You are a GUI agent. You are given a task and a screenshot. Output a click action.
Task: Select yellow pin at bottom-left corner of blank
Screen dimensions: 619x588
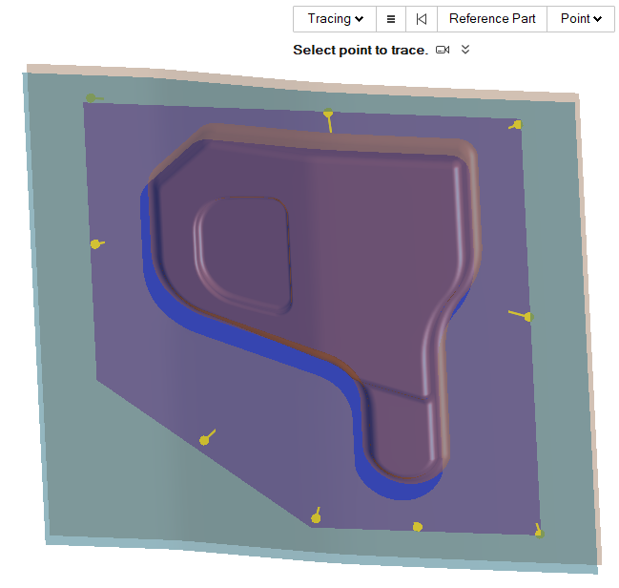pyautogui.click(x=315, y=518)
